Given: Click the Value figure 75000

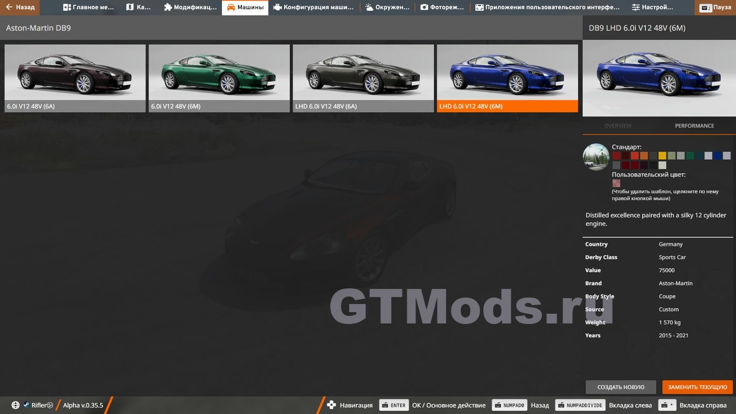Looking at the screenshot, I should click(x=666, y=270).
